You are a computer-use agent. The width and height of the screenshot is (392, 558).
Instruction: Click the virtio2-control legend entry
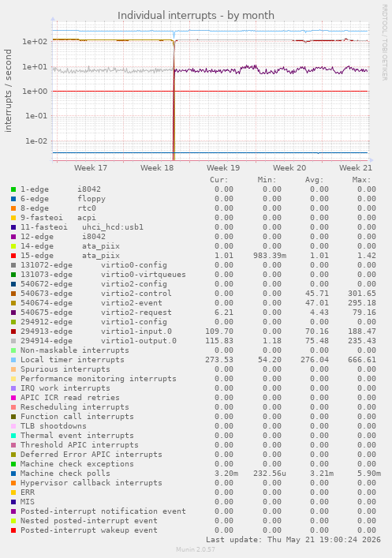pos(96,294)
